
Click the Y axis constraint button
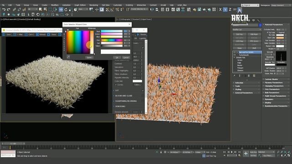[x=225, y=9]
